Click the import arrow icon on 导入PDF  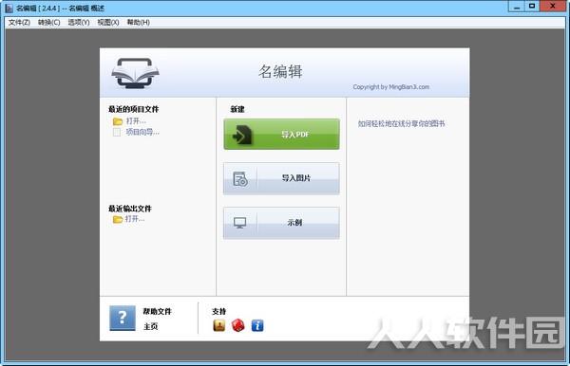(x=241, y=135)
